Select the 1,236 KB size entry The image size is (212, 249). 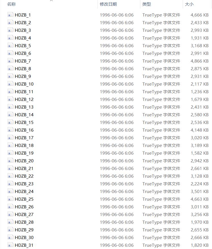tap(199, 92)
